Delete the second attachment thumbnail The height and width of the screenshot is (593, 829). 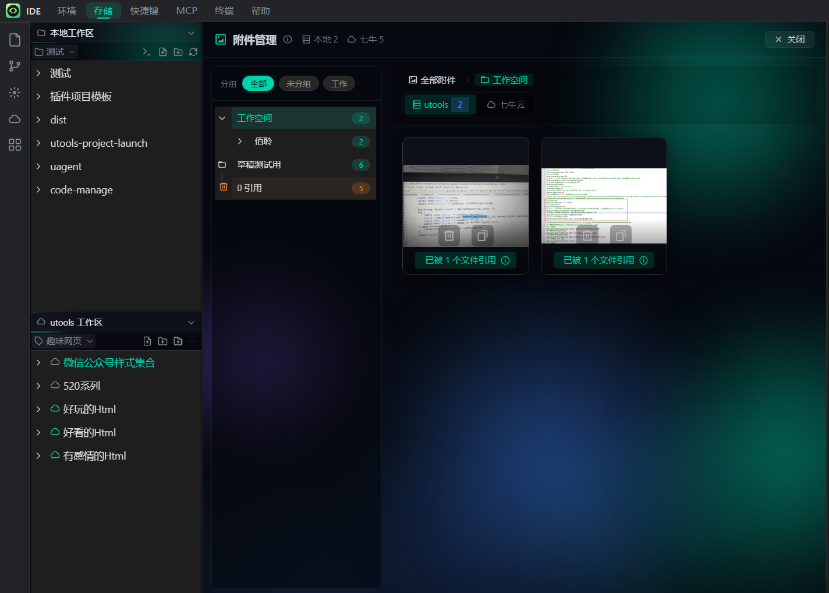point(587,236)
